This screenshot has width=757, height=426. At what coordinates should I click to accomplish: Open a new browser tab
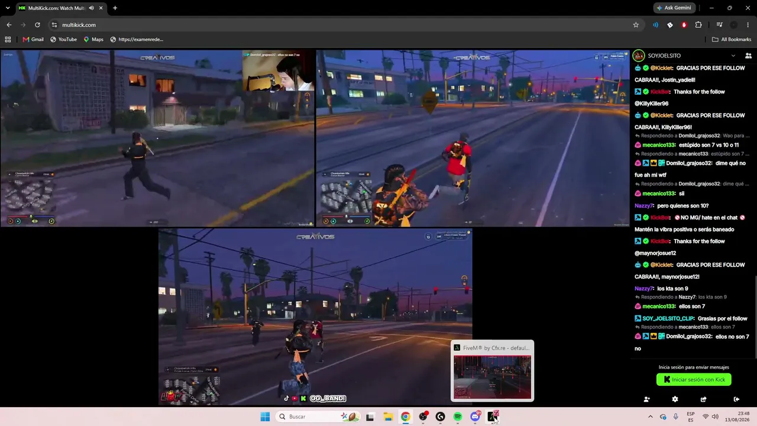pos(115,8)
